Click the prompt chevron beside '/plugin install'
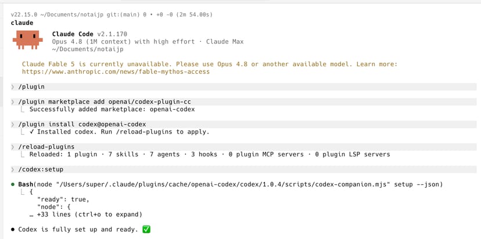Viewport: 481px width, 239px height. click(13, 124)
